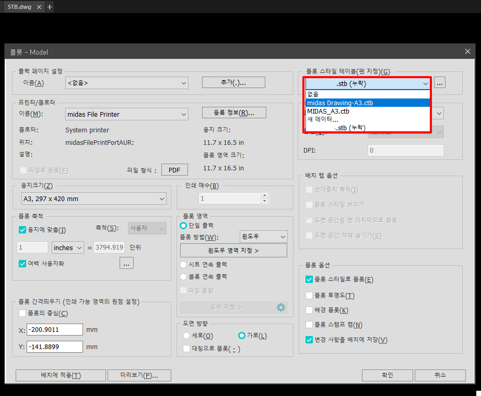Close the plot dialog with the X icon
The width and height of the screenshot is (481, 396).
coord(467,51)
